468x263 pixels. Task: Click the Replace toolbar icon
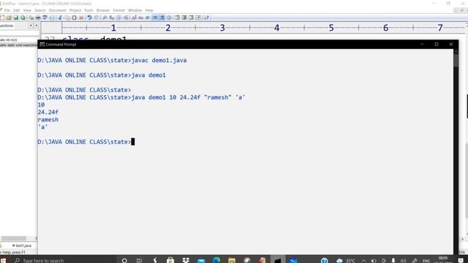tap(112, 18)
